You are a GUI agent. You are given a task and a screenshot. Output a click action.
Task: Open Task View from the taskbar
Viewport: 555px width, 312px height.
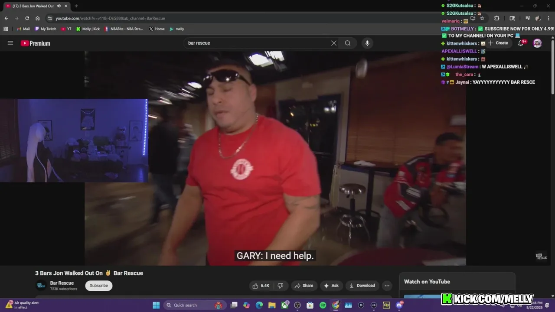(234, 305)
